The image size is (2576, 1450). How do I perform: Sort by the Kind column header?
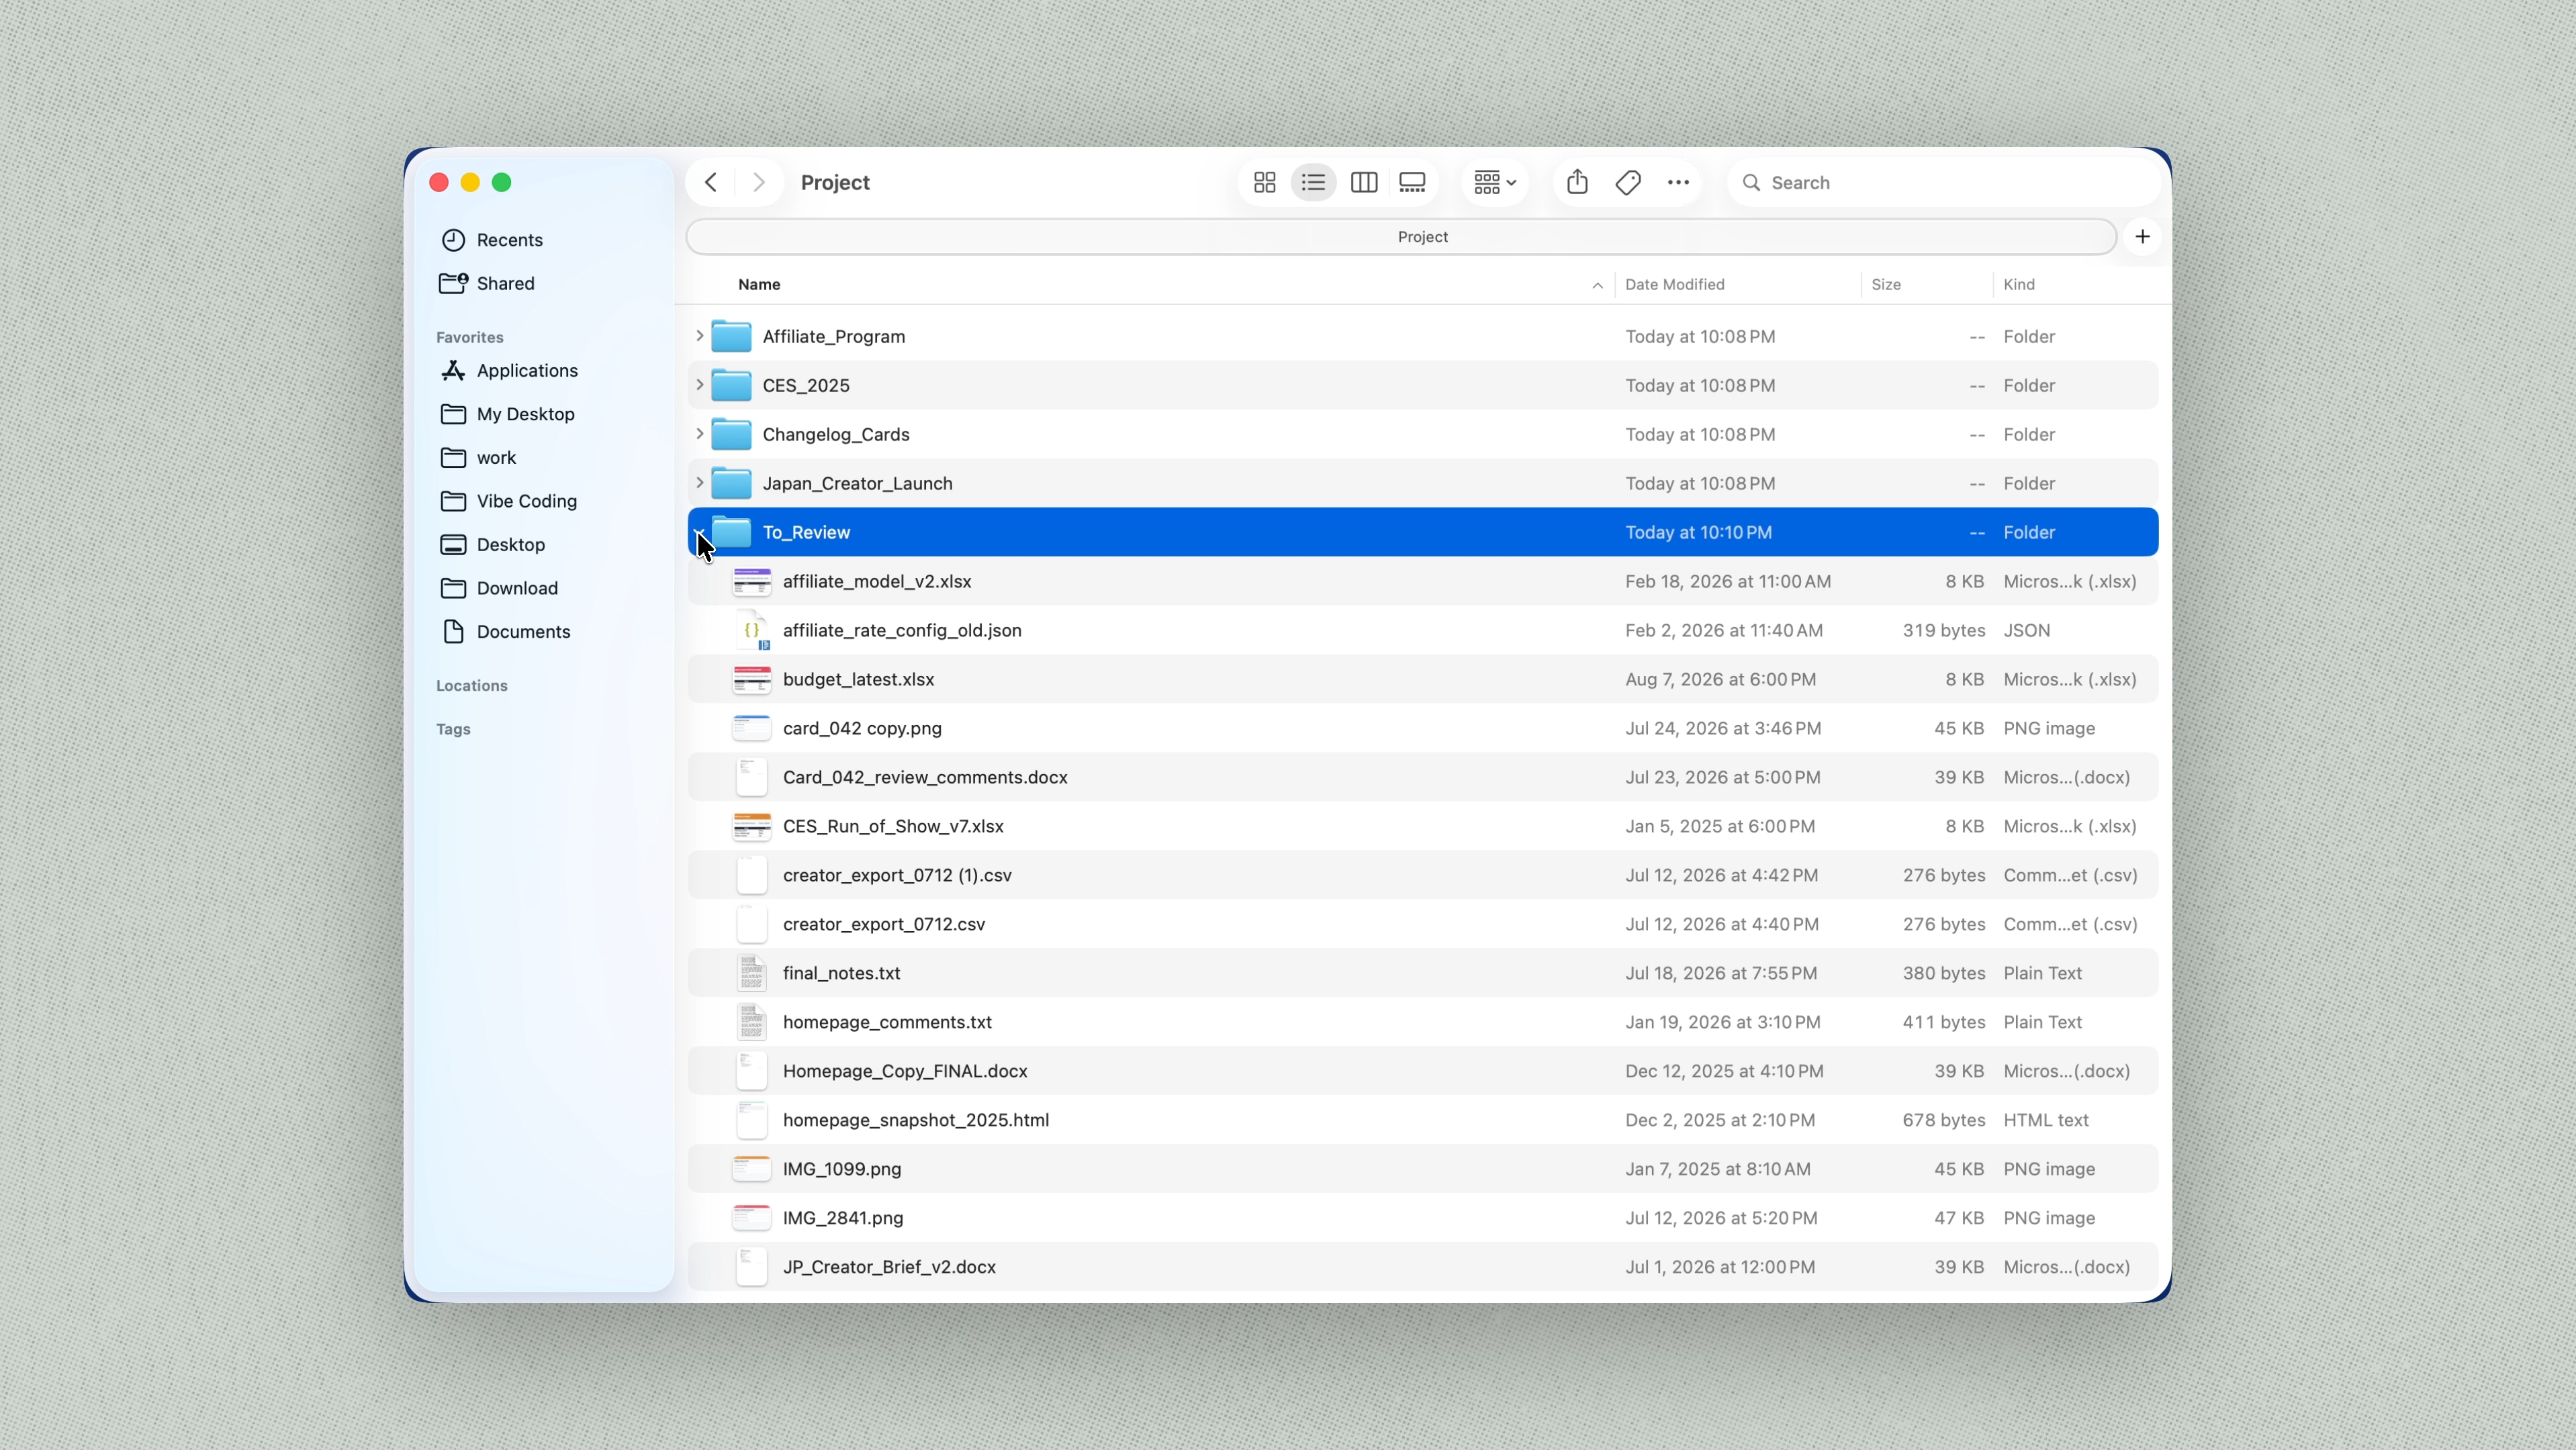point(2018,285)
